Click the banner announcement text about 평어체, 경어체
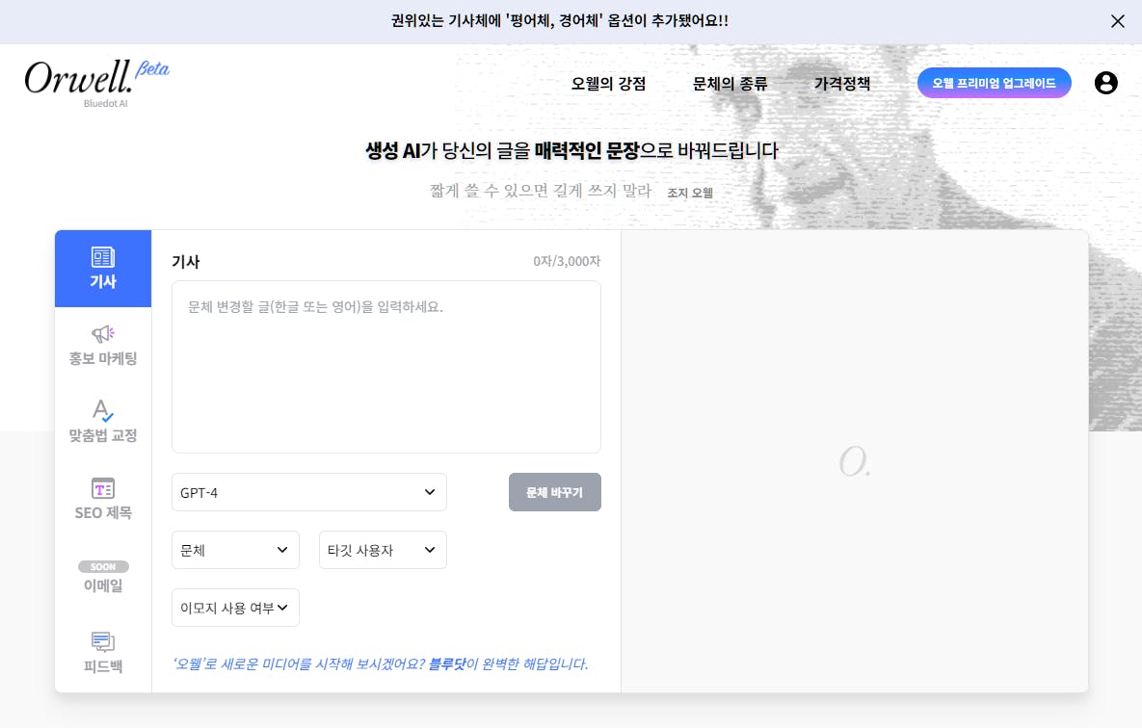1142x728 pixels. pyautogui.click(x=559, y=21)
